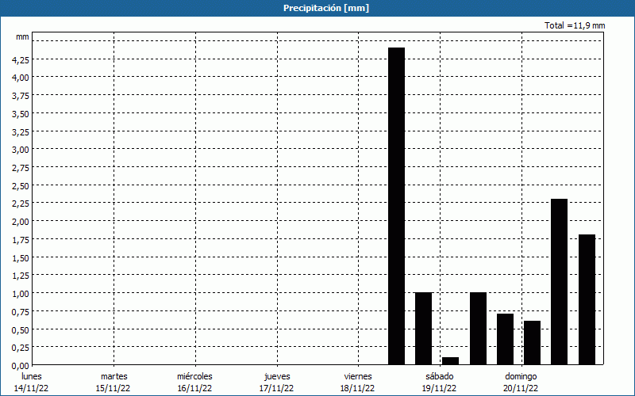Viewport: 635px width, 396px height.
Task: Select the bar reaching about 2,3 mm
Action: tap(560, 282)
